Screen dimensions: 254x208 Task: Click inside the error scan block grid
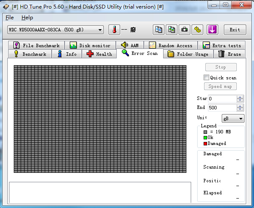click(100, 119)
